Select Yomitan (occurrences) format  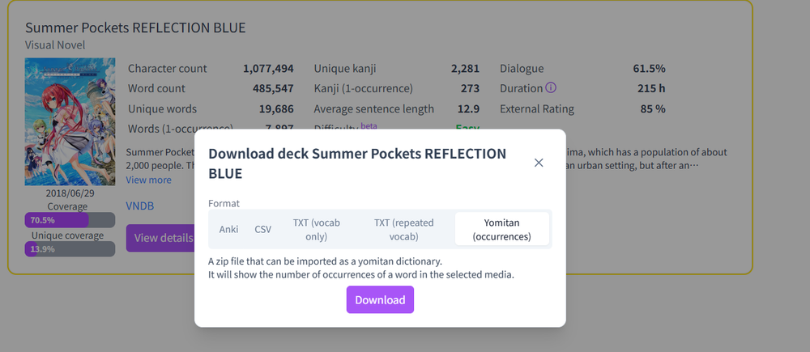(x=502, y=229)
